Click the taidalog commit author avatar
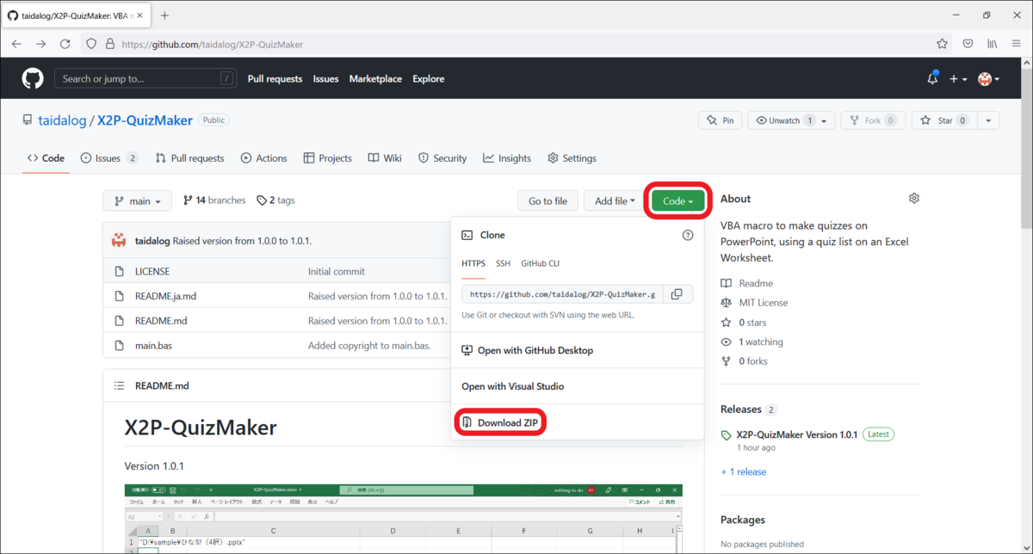This screenshot has width=1033, height=554. pyautogui.click(x=120, y=241)
